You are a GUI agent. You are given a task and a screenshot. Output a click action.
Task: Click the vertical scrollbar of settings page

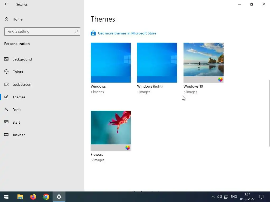tap(269, 113)
